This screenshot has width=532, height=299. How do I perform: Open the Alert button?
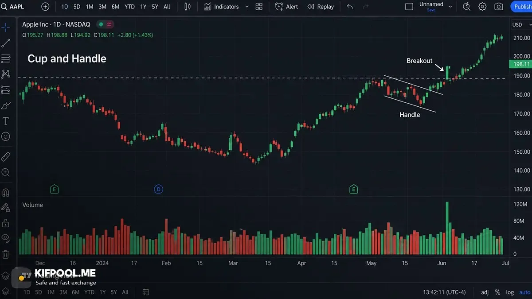pyautogui.click(x=286, y=7)
